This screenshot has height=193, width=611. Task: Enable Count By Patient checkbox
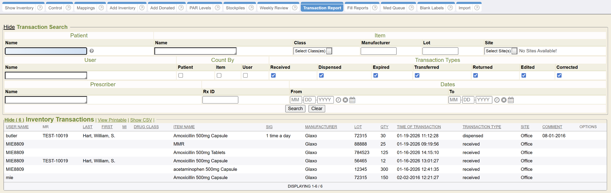pos(180,76)
